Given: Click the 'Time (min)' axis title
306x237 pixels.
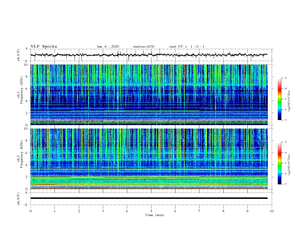Looking at the screenshot, I should 155,215.
